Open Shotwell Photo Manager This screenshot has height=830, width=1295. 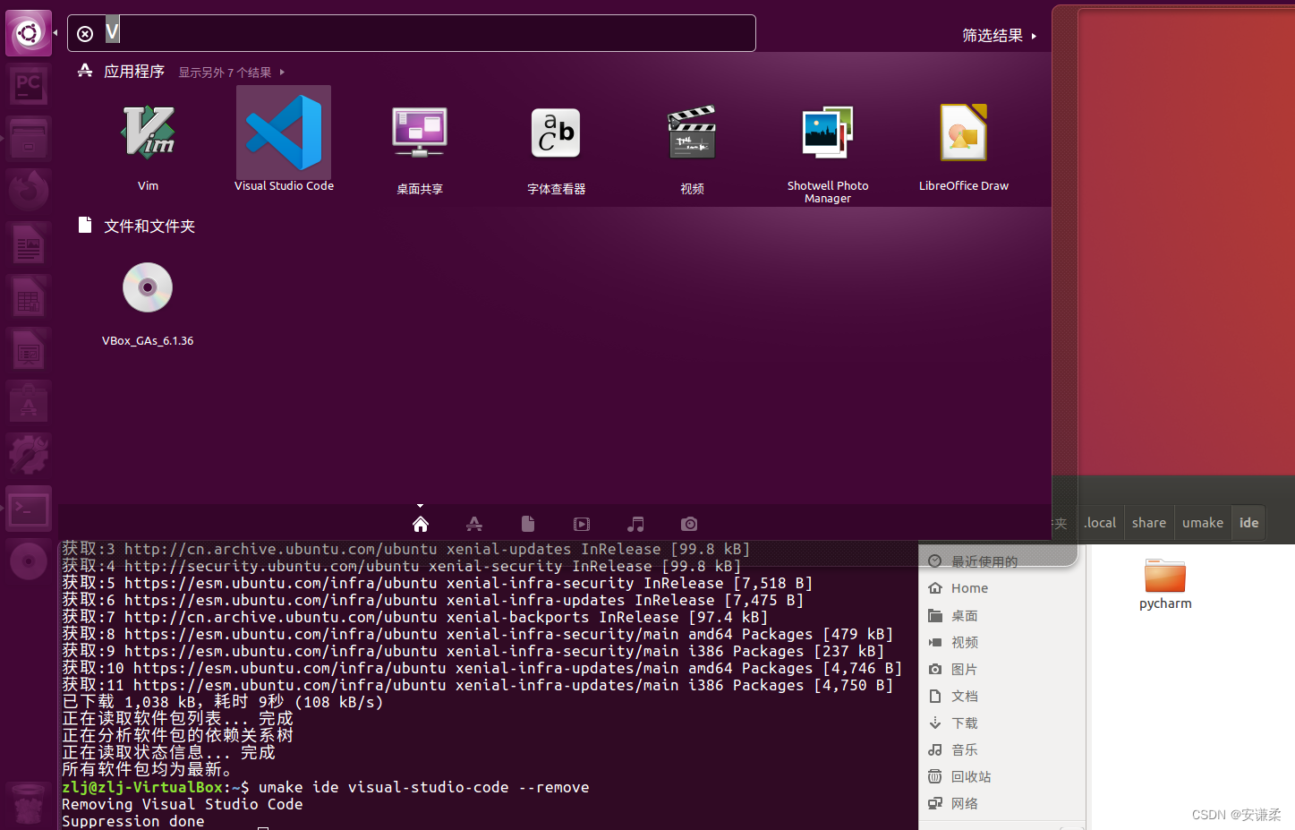click(826, 132)
